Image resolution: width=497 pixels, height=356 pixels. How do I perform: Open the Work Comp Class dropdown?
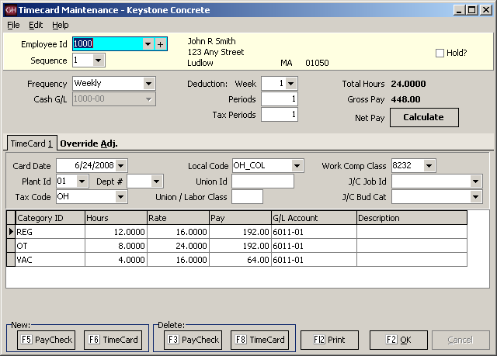[429, 165]
